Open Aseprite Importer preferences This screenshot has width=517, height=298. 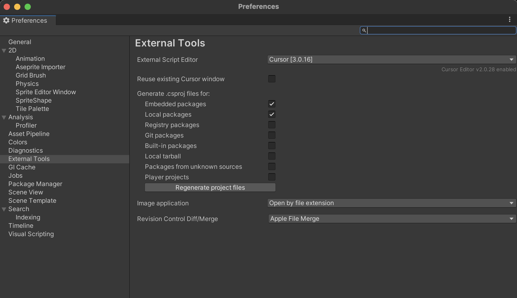[x=40, y=67]
